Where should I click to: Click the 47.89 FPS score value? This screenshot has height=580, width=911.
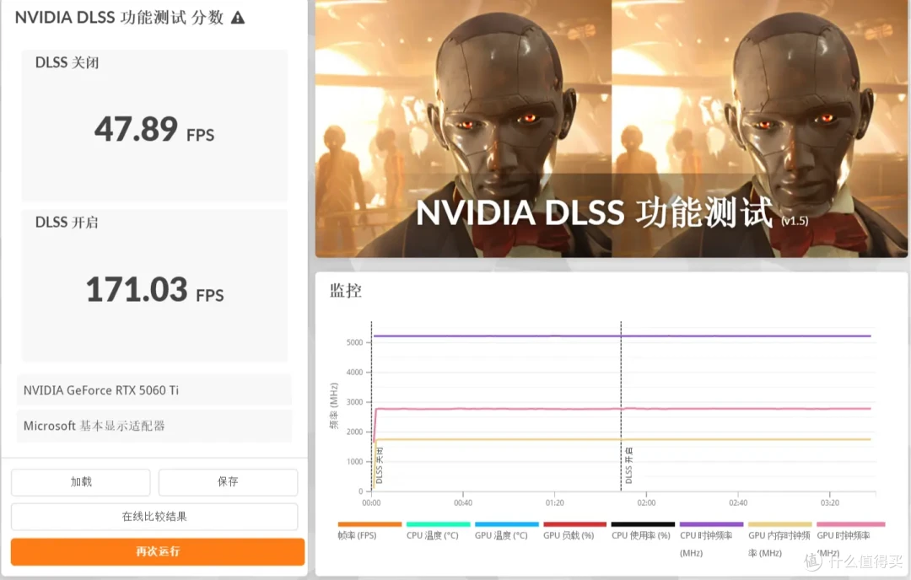point(154,130)
